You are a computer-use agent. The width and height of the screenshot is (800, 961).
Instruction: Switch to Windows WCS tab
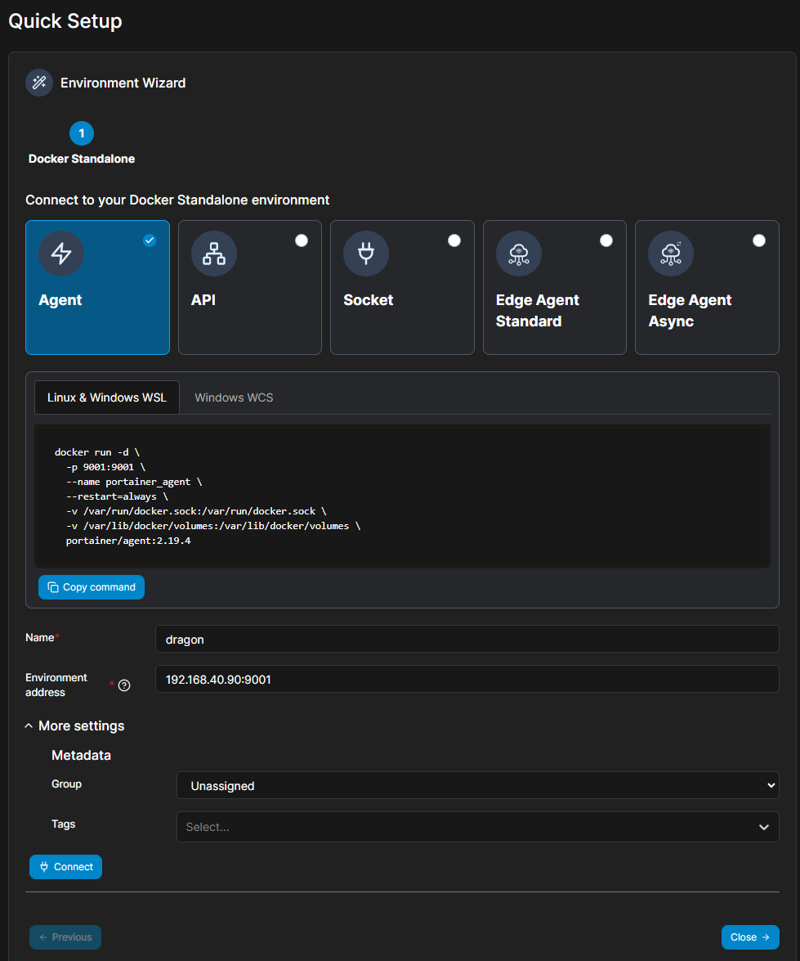coord(234,397)
